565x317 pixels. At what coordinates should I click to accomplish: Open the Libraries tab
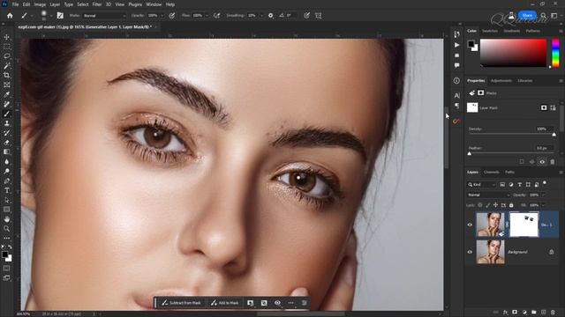tap(525, 80)
